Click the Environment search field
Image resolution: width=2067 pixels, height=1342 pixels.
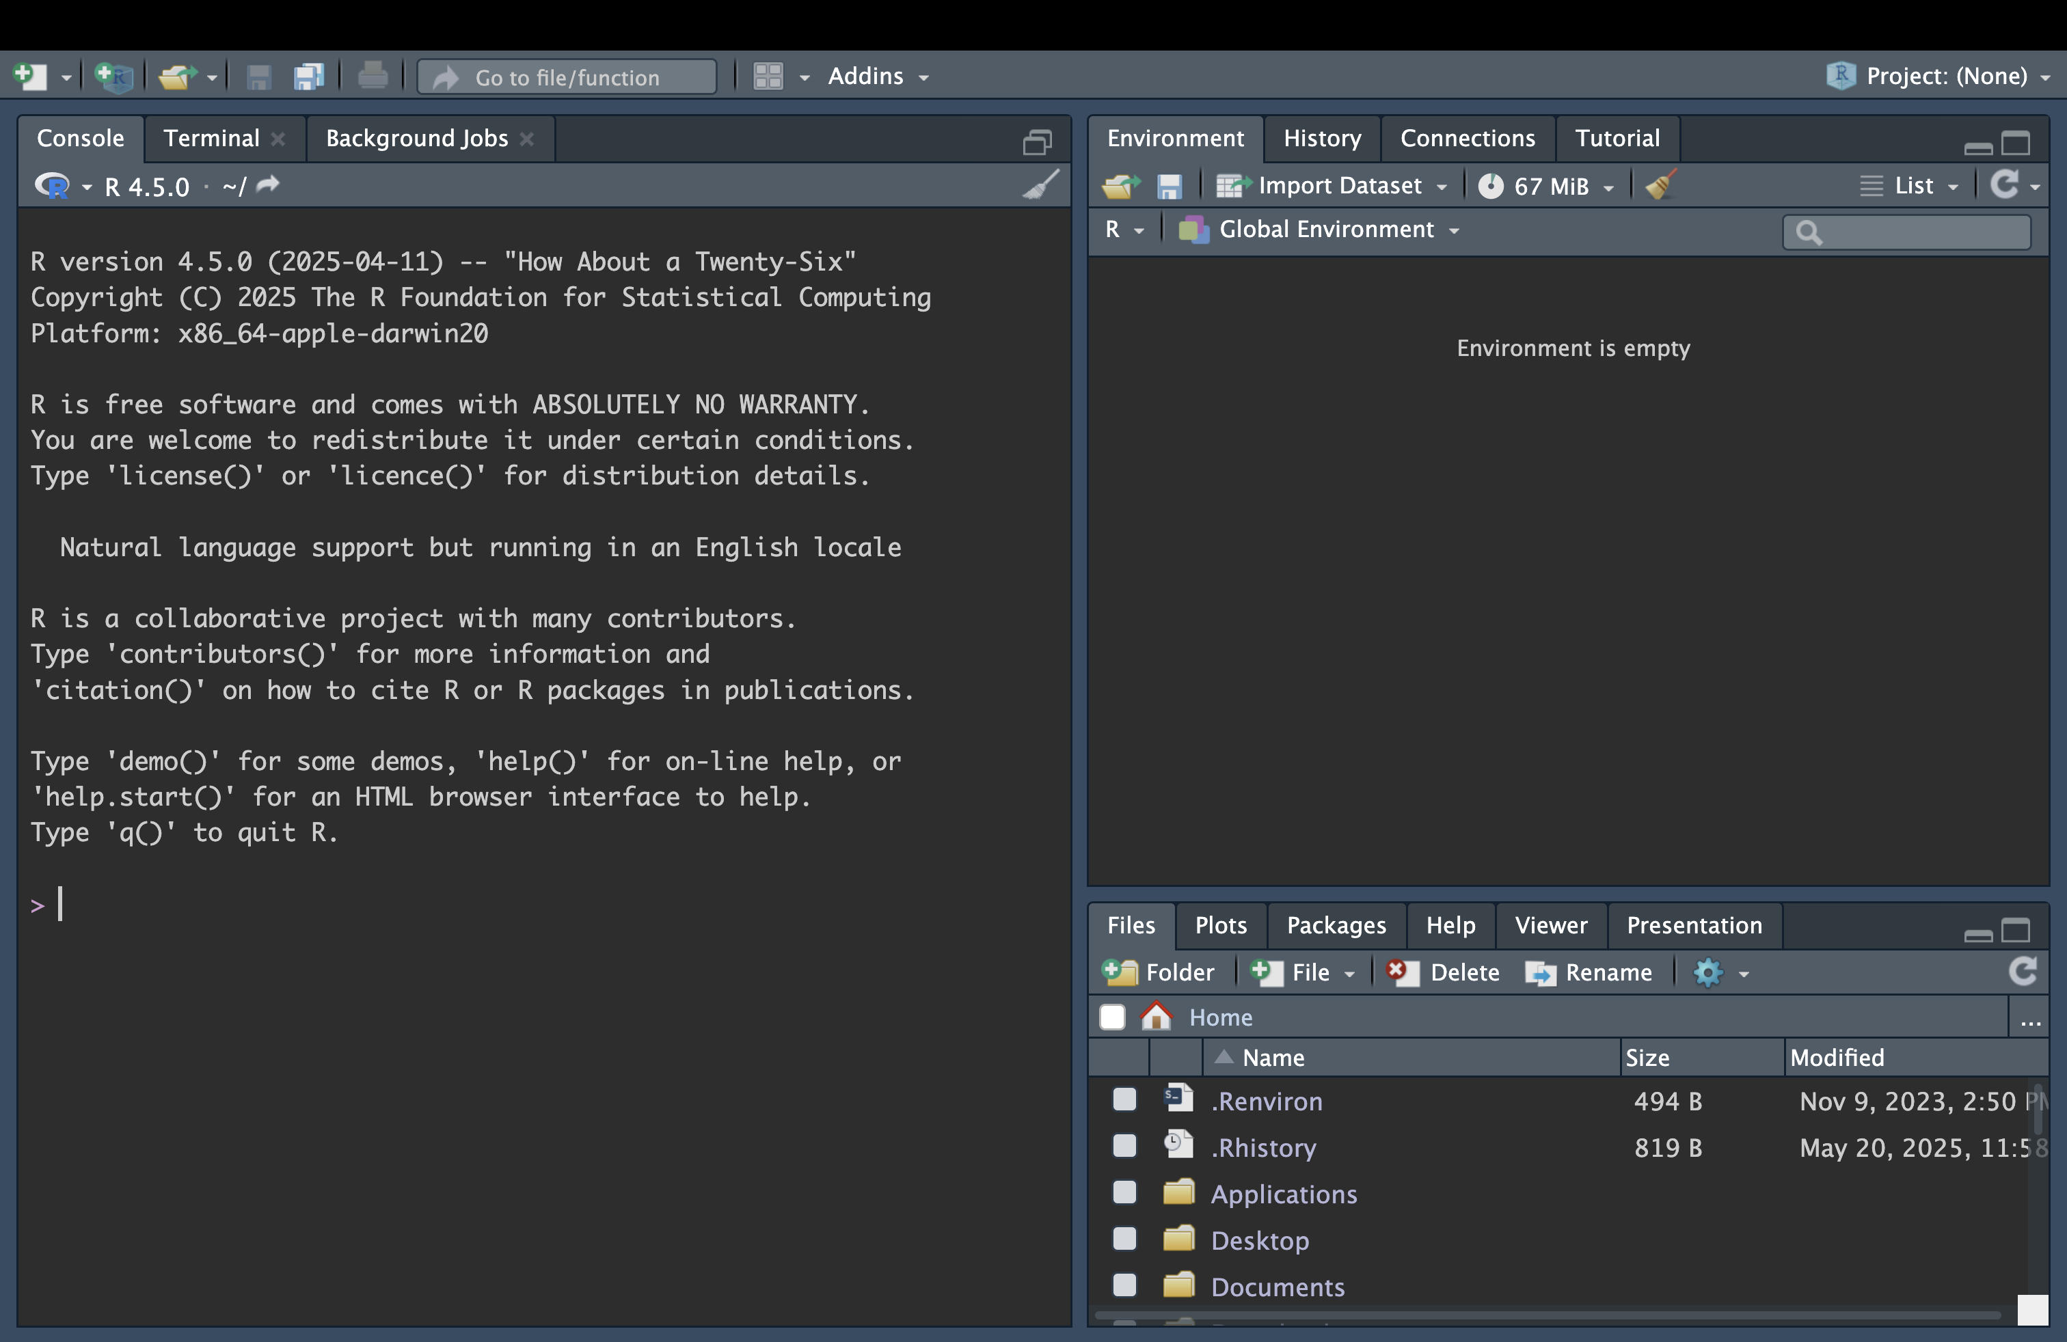coord(1907,232)
